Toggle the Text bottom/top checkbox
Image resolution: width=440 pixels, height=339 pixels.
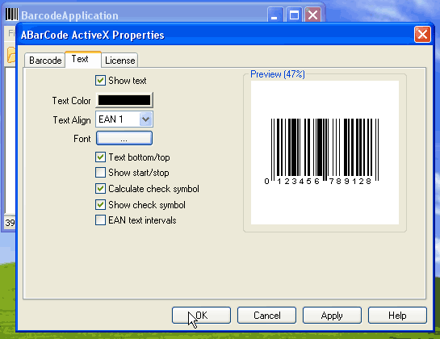coord(100,157)
